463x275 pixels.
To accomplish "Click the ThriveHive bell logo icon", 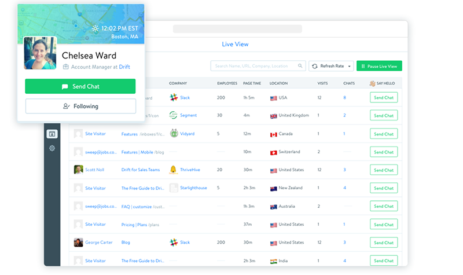I will [x=174, y=170].
